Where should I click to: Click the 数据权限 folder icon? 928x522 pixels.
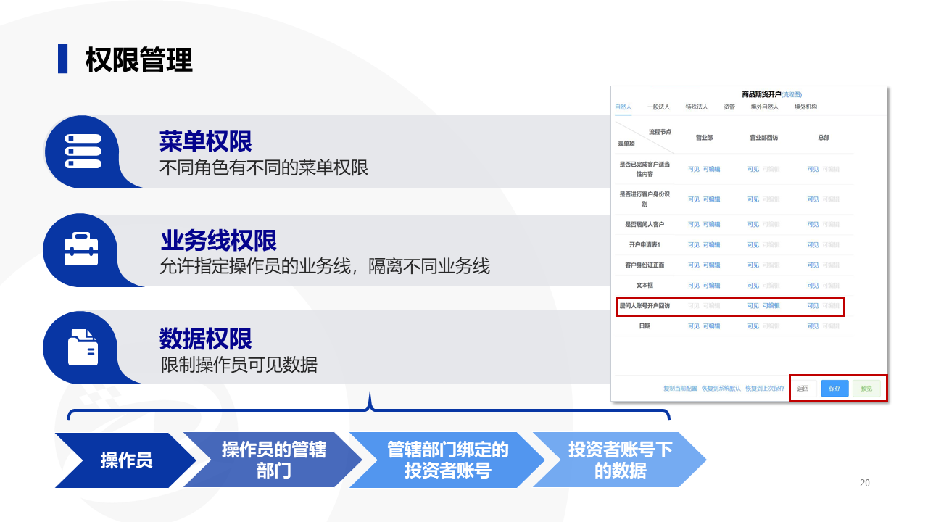83,347
